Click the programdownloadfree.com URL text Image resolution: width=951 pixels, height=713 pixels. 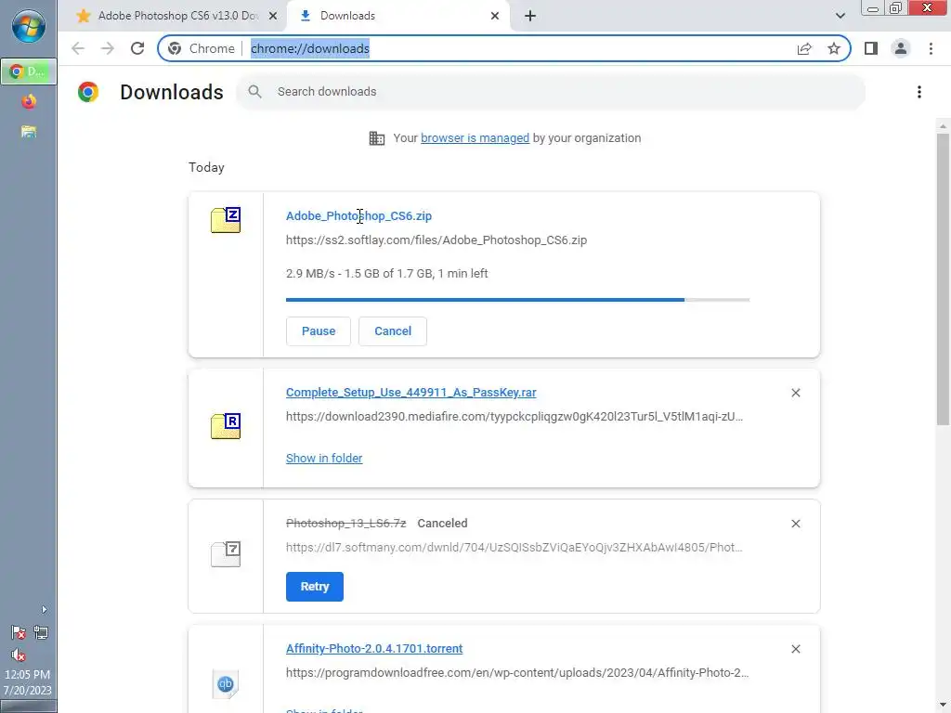pyautogui.click(x=517, y=673)
